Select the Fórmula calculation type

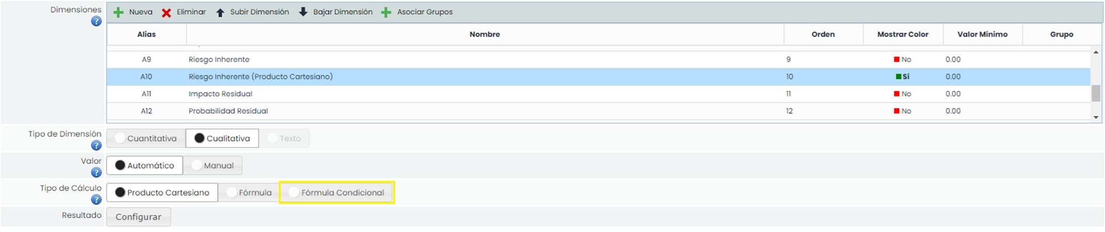249,192
